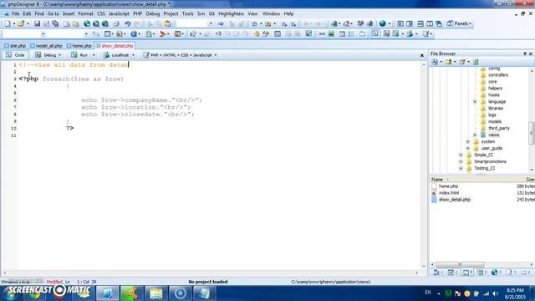Click the insert image icon

pyautogui.click(x=331, y=33)
